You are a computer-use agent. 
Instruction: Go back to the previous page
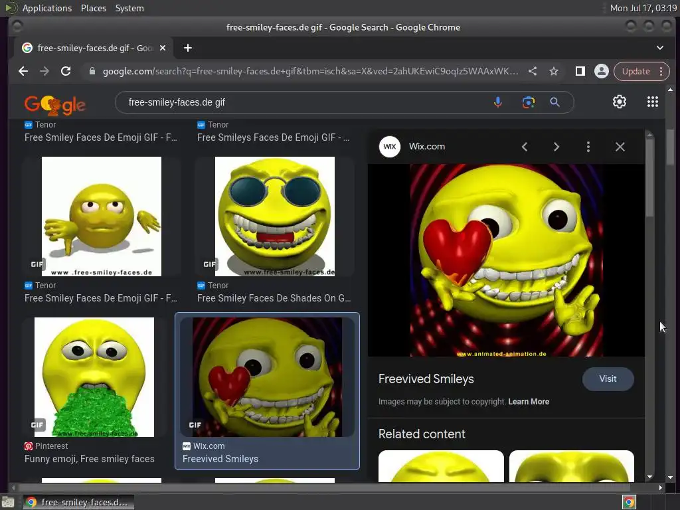(23, 71)
